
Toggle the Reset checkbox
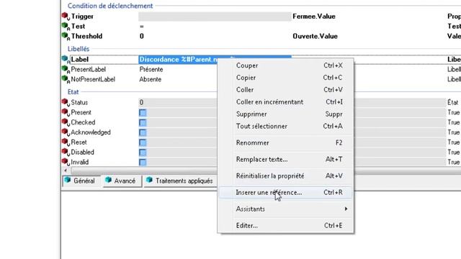tap(143, 142)
